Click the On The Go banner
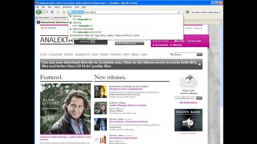Viewport: 257px width, 144px height. 91,42
